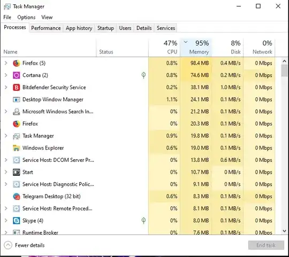Sort by the Name column header
This screenshot has width=289, height=257.
click(49, 48)
